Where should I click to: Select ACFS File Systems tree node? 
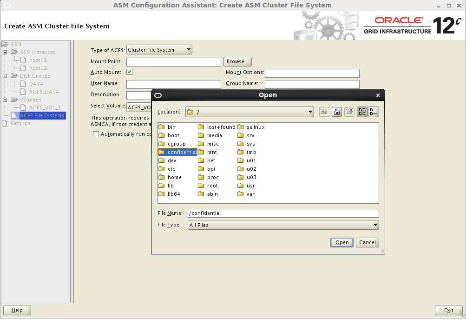coord(42,115)
